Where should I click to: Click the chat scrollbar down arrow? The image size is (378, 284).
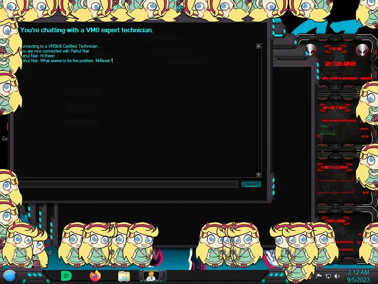click(258, 175)
